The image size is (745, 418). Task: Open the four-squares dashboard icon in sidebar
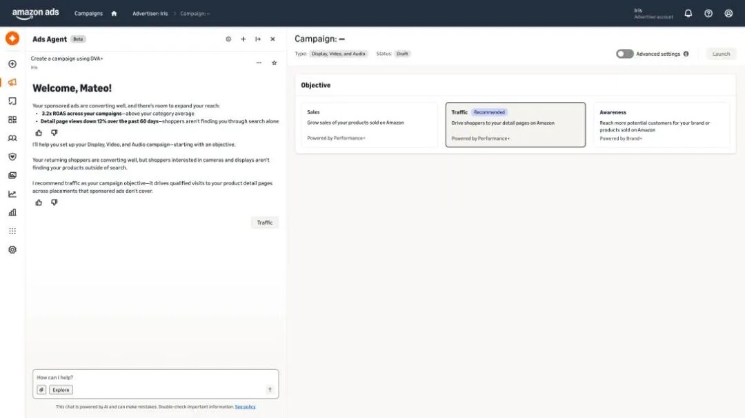(x=12, y=120)
